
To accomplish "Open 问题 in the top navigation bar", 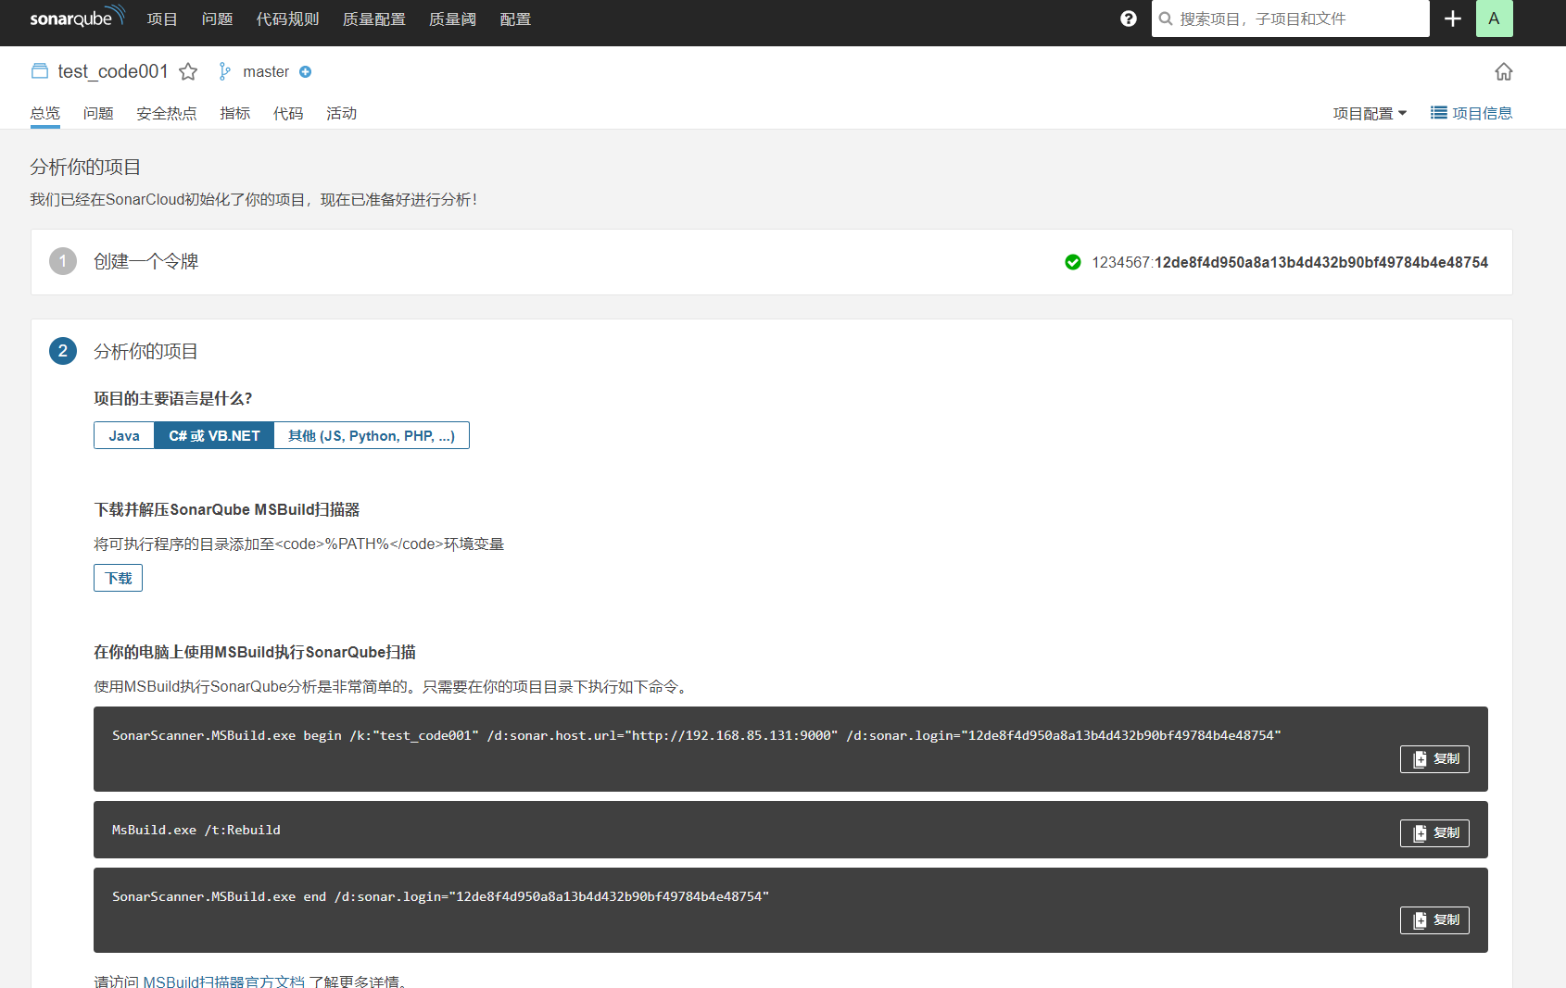I will pos(217,19).
